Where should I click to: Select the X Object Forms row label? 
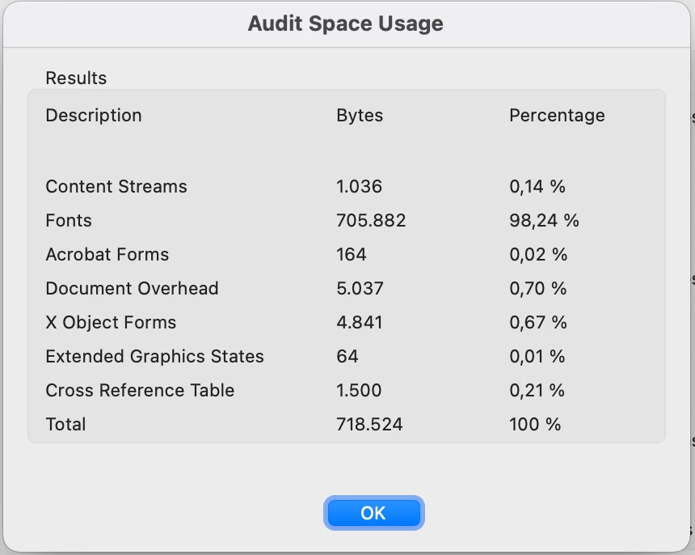click(111, 323)
